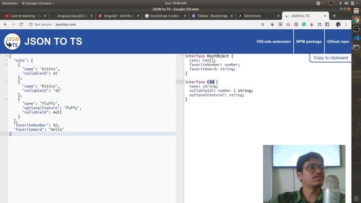The height and width of the screenshot is (203, 361).
Task: Click the JSON TO TS logo
Action: [x=12, y=42]
